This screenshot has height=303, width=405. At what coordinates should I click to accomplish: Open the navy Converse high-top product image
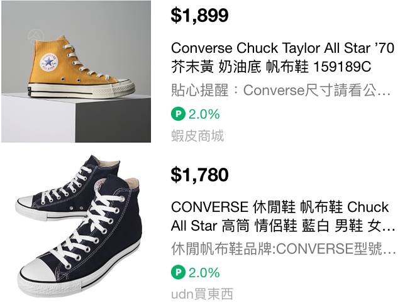pyautogui.click(x=77, y=226)
